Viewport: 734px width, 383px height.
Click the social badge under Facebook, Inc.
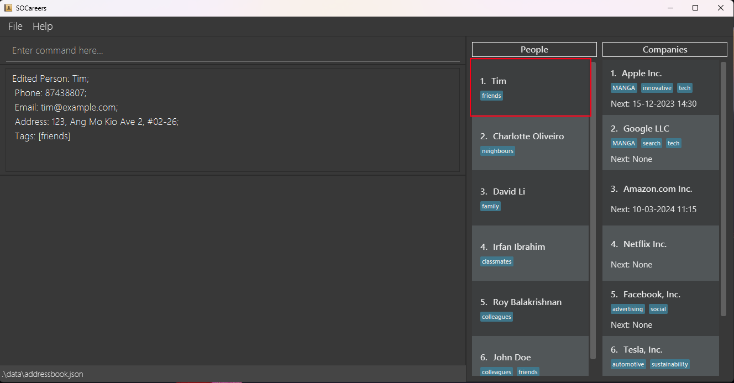point(658,308)
